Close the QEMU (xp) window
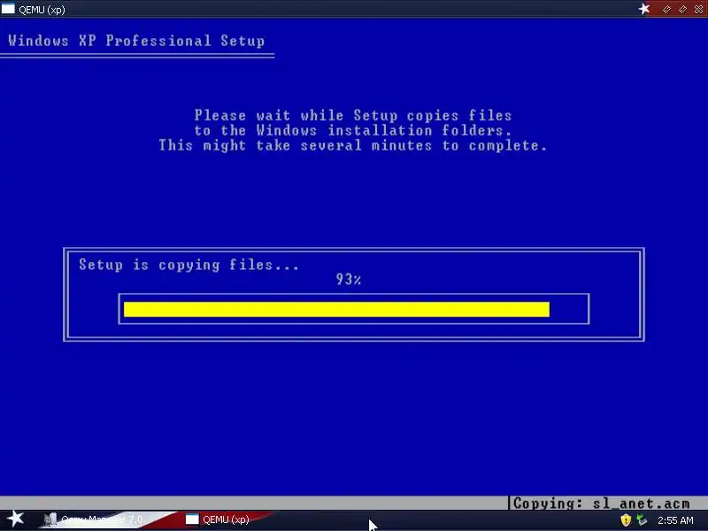The height and width of the screenshot is (531, 708). (698, 9)
